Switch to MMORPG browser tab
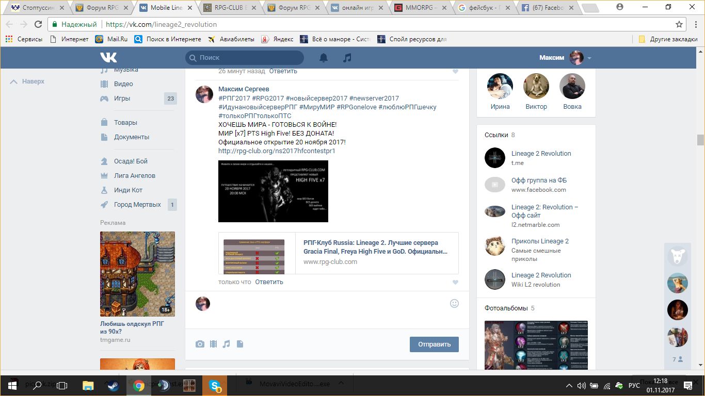This screenshot has height=396, width=705. 422,8
